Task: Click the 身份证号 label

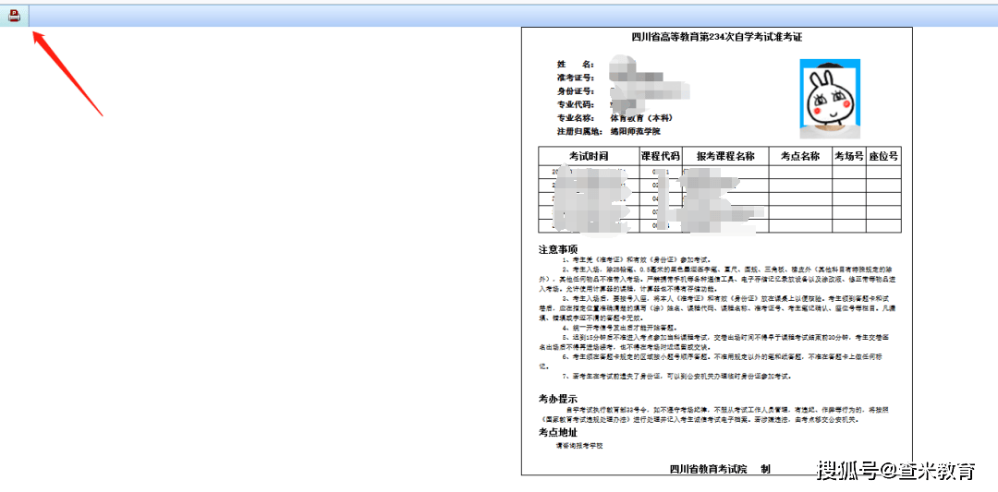Action: [576, 90]
